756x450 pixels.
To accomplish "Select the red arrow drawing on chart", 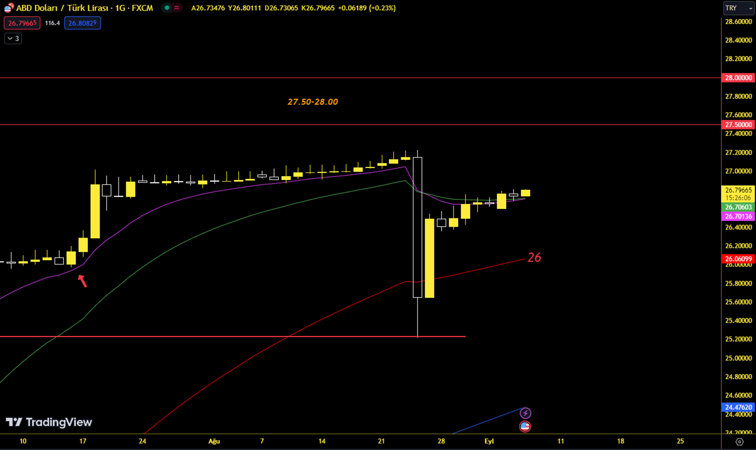I will [x=82, y=281].
